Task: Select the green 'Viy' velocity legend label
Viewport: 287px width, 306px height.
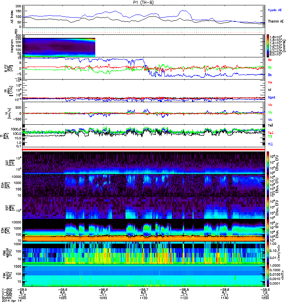Action: pos(270,112)
